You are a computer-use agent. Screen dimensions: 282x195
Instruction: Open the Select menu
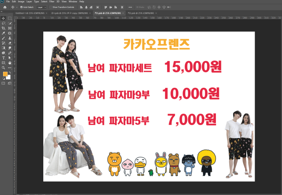(44, 2)
